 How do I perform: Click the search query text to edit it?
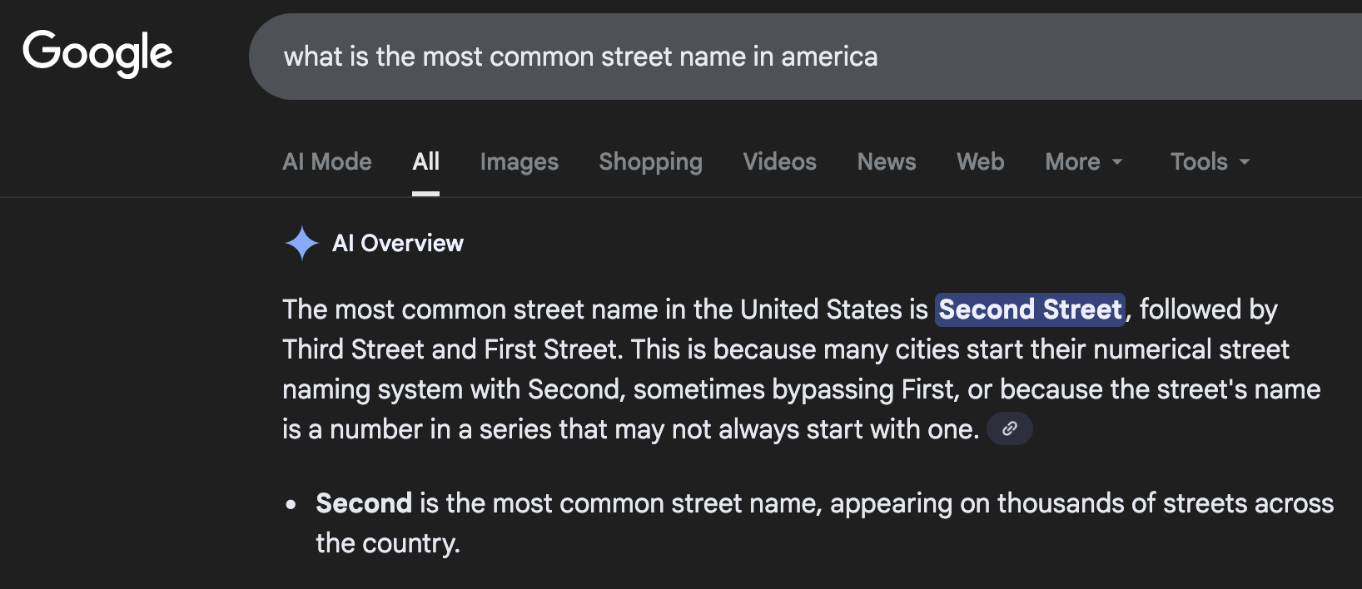582,57
